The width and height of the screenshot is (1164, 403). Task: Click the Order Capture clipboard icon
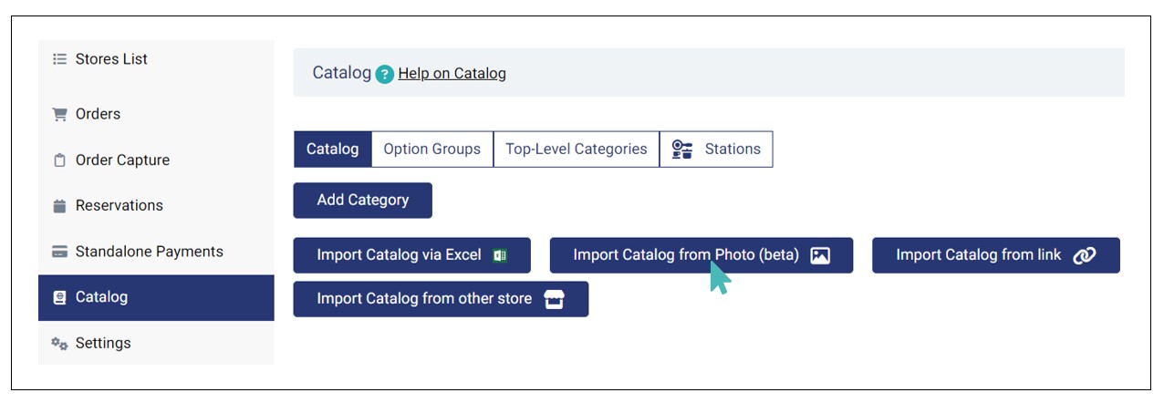[60, 160]
